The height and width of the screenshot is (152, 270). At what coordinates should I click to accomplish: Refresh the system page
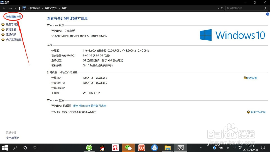[222, 8]
